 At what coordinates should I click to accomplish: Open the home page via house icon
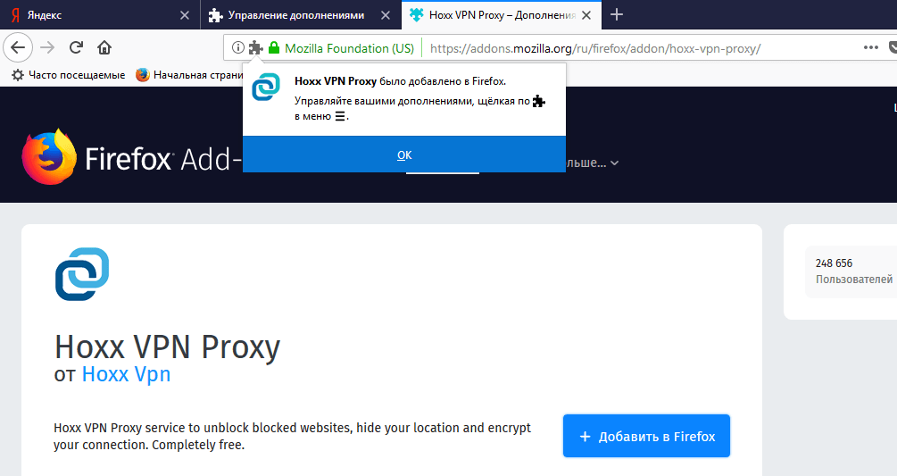pyautogui.click(x=104, y=47)
